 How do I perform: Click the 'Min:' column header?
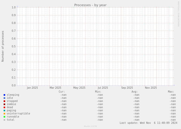click(98, 92)
